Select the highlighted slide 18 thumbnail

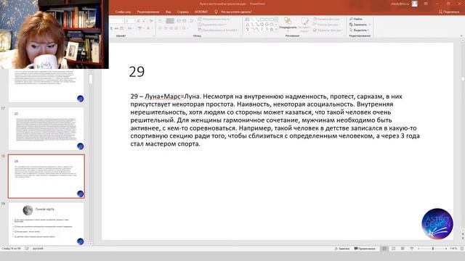coord(46,176)
